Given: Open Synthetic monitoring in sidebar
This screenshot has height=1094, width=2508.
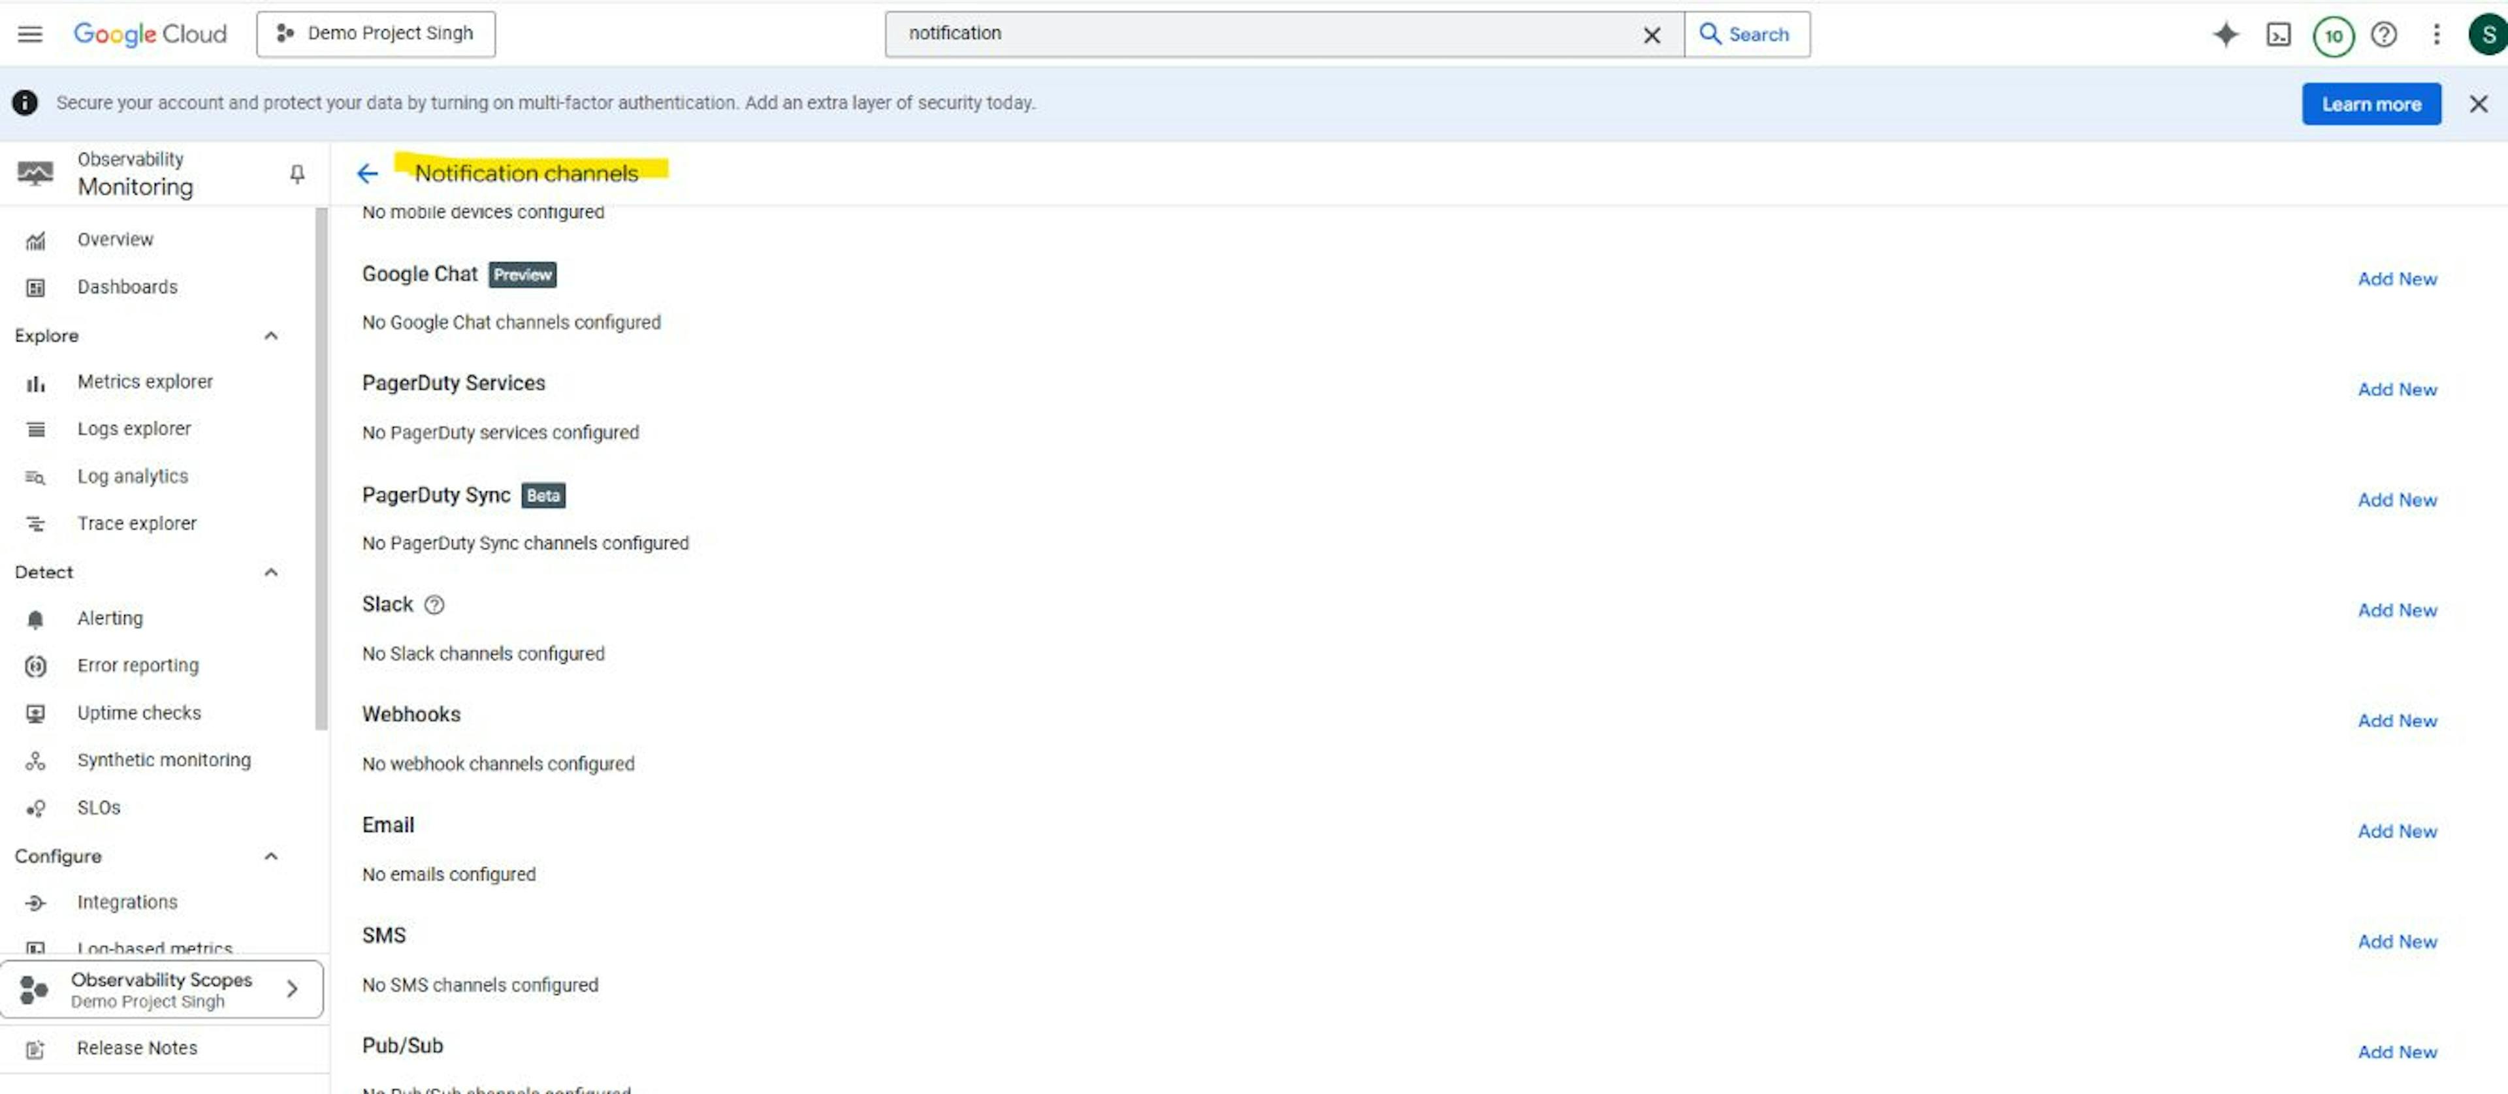Looking at the screenshot, I should 163,758.
